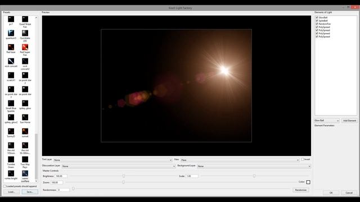
Task: Pick the Red laser preset
Action: pos(11,47)
